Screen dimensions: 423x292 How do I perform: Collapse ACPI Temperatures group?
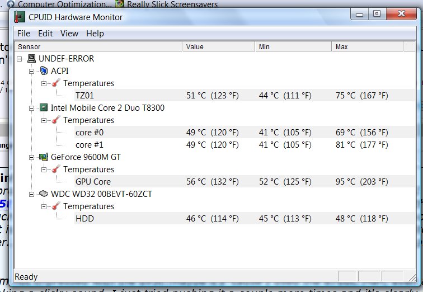pos(44,83)
